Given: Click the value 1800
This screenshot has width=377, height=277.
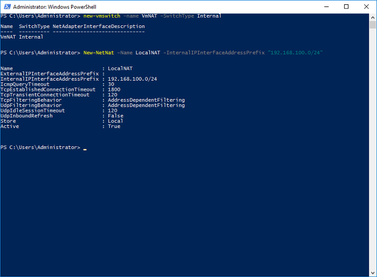Looking at the screenshot, I should [x=114, y=89].
